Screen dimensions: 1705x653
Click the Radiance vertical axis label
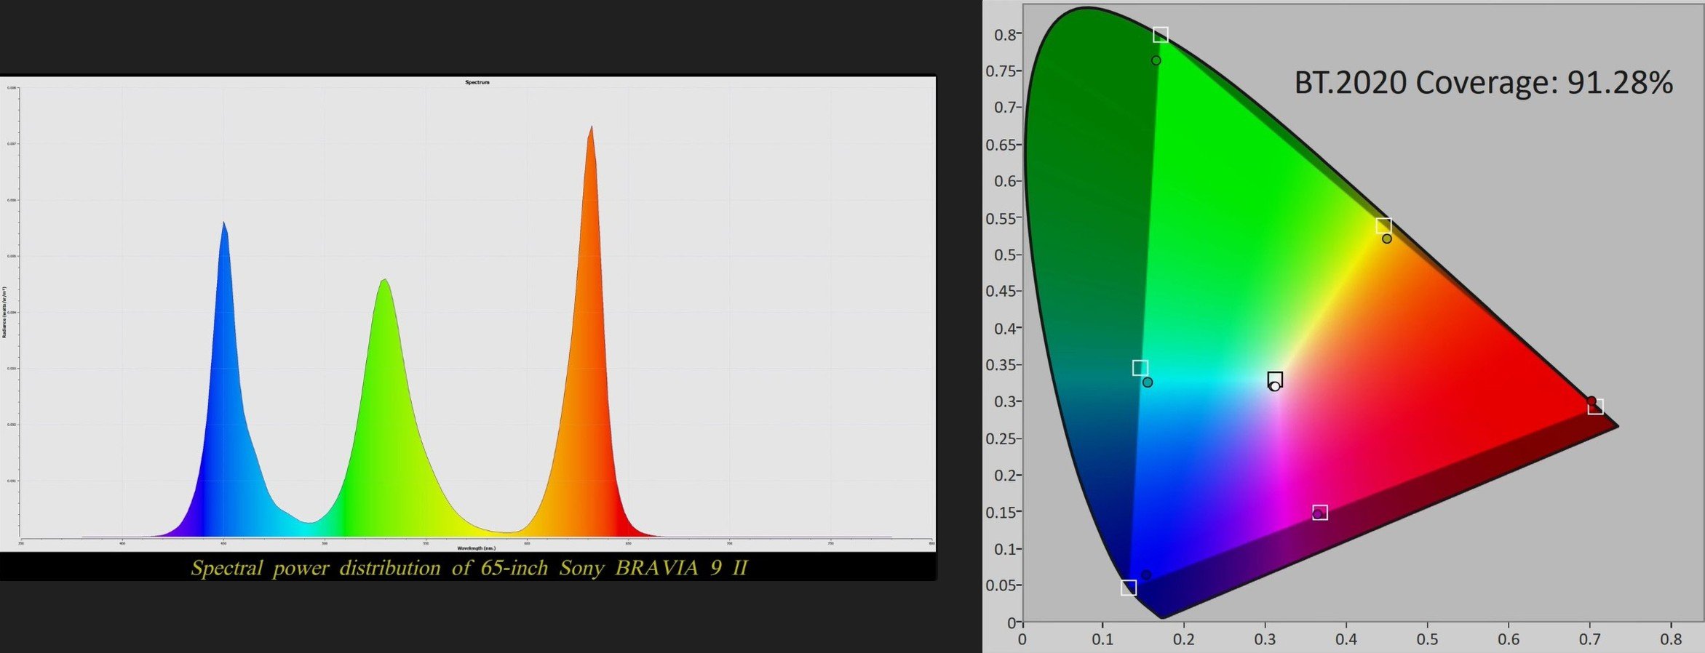click(x=4, y=312)
